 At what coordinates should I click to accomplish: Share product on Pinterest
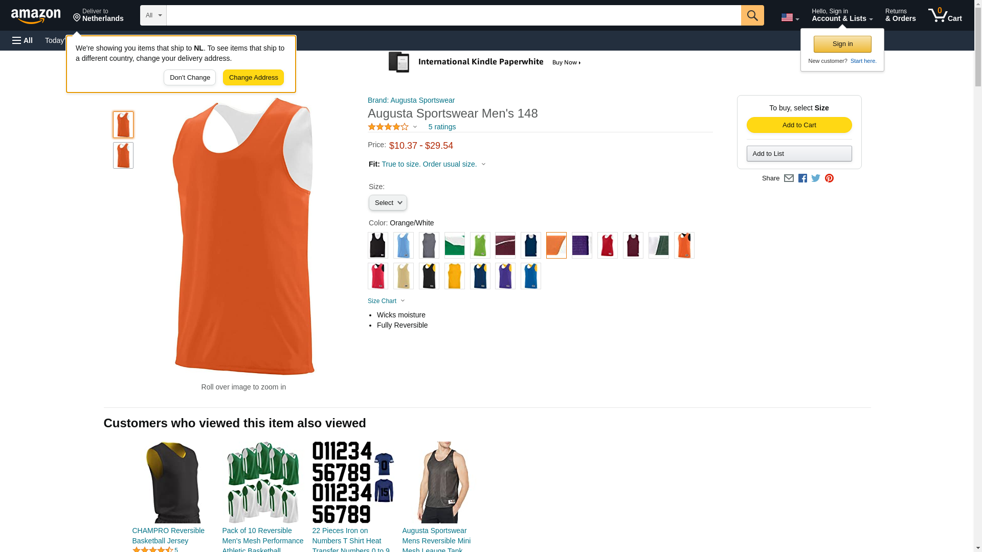(x=829, y=178)
